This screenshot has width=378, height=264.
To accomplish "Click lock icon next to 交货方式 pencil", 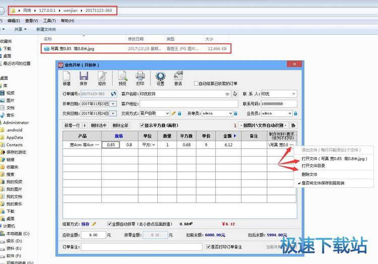I will (179, 113).
